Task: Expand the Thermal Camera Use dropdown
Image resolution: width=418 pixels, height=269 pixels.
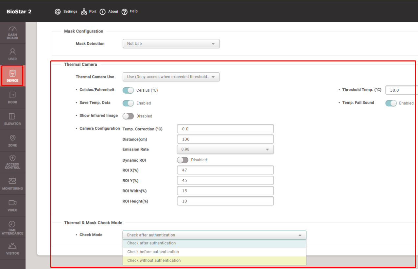Action: pos(171,77)
